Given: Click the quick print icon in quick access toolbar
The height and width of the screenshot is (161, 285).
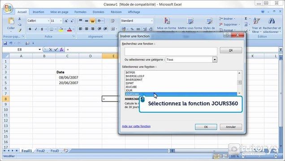Looking at the screenshot, I should (x=27, y=43).
